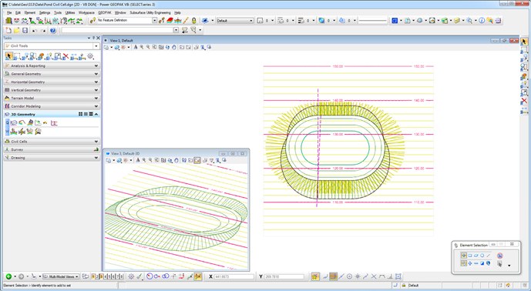Click the Save icon in toolbar

25,31
